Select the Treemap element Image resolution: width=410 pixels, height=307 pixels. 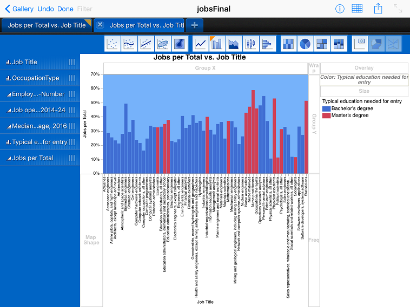click(x=322, y=44)
